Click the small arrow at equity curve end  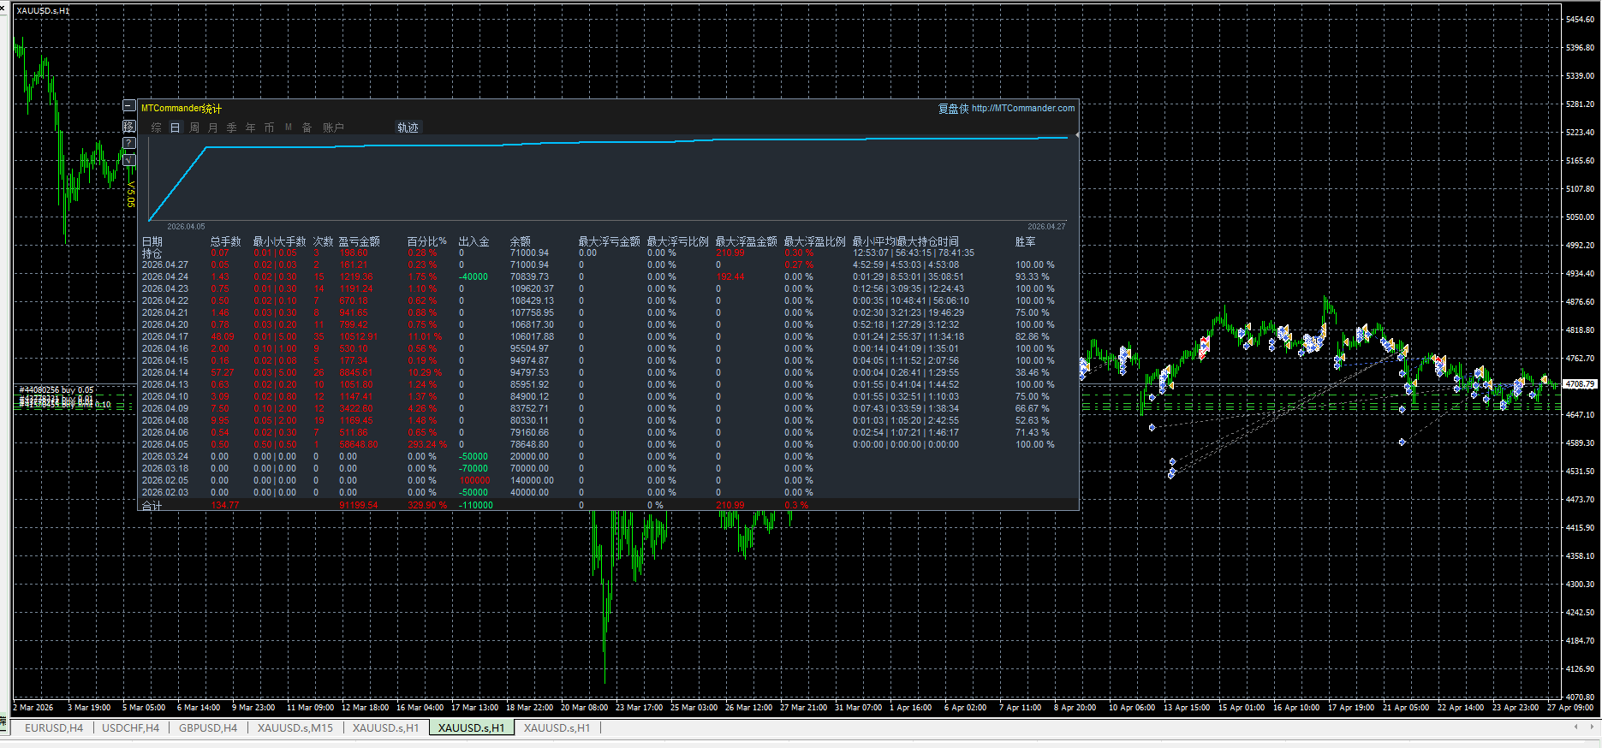tap(1076, 135)
